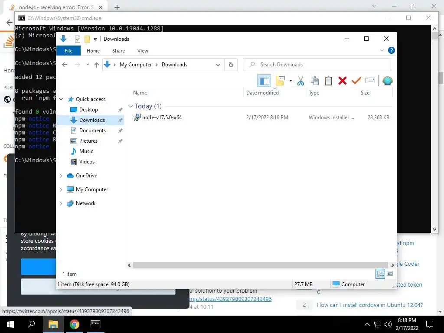Screen dimensions: 444x333
Task: Open the View ribbon tab
Action: 143,51
